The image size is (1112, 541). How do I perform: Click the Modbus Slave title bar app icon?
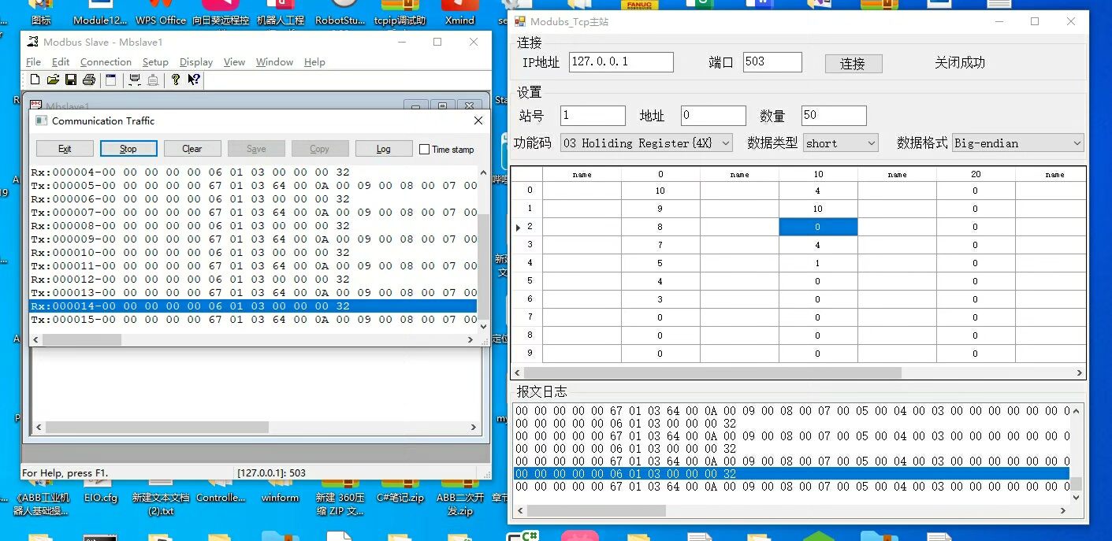pyautogui.click(x=33, y=42)
